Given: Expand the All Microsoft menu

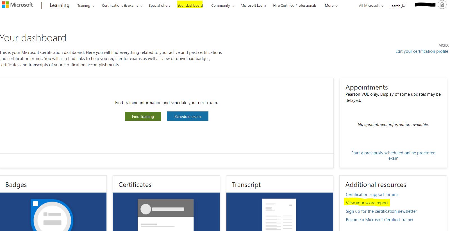Looking at the screenshot, I should tap(371, 6).
